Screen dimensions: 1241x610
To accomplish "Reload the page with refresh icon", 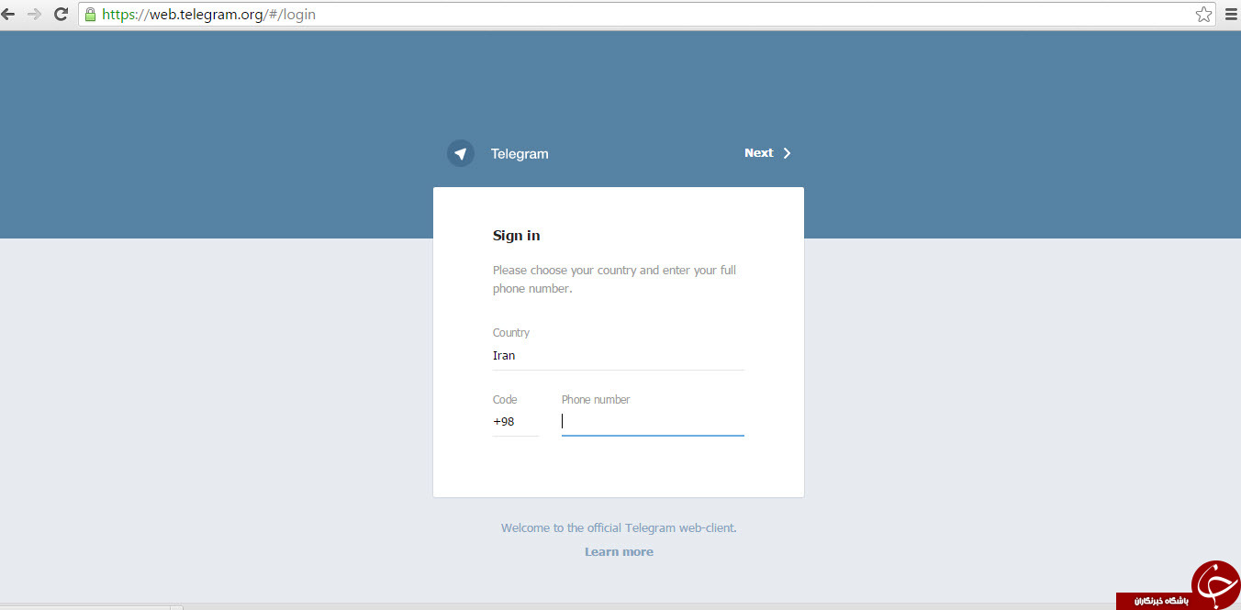I will [61, 15].
